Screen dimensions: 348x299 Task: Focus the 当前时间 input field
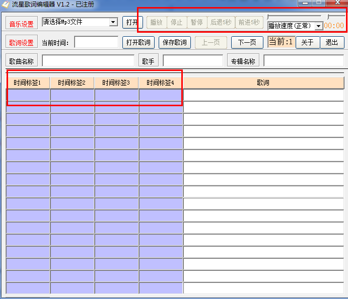tap(96, 42)
